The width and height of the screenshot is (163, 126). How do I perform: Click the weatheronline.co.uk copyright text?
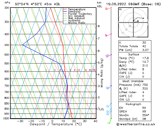(136, 124)
